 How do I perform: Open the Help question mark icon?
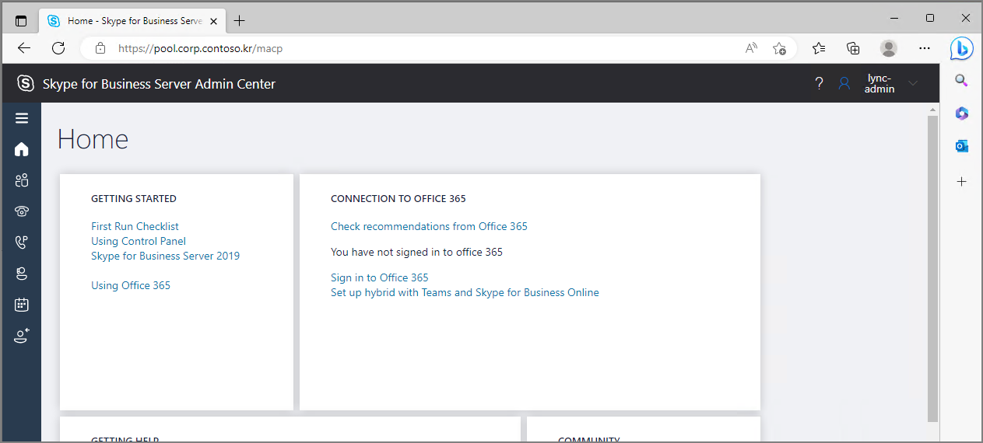point(819,83)
